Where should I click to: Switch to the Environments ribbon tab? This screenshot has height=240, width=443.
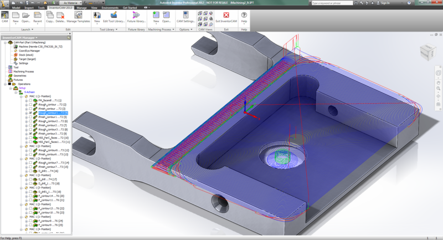pos(109,8)
